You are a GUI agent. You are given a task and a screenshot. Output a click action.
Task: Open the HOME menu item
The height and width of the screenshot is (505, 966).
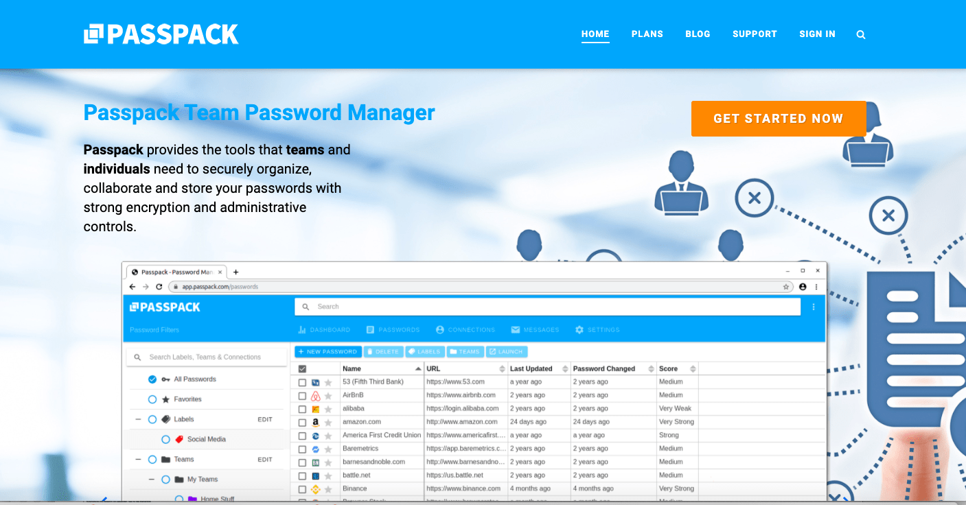(595, 34)
